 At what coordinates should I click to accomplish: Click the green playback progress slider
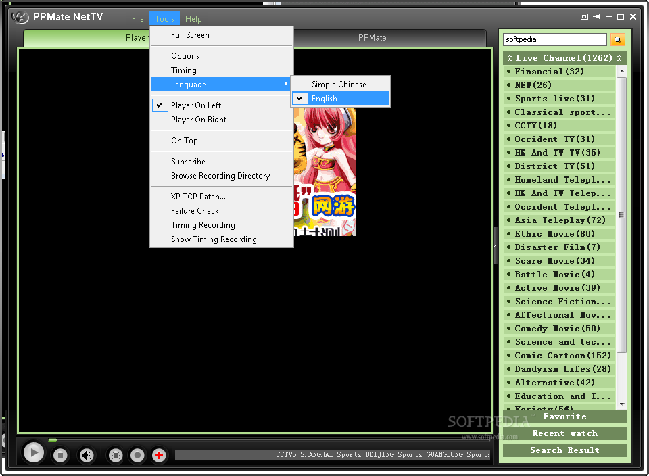click(53, 440)
